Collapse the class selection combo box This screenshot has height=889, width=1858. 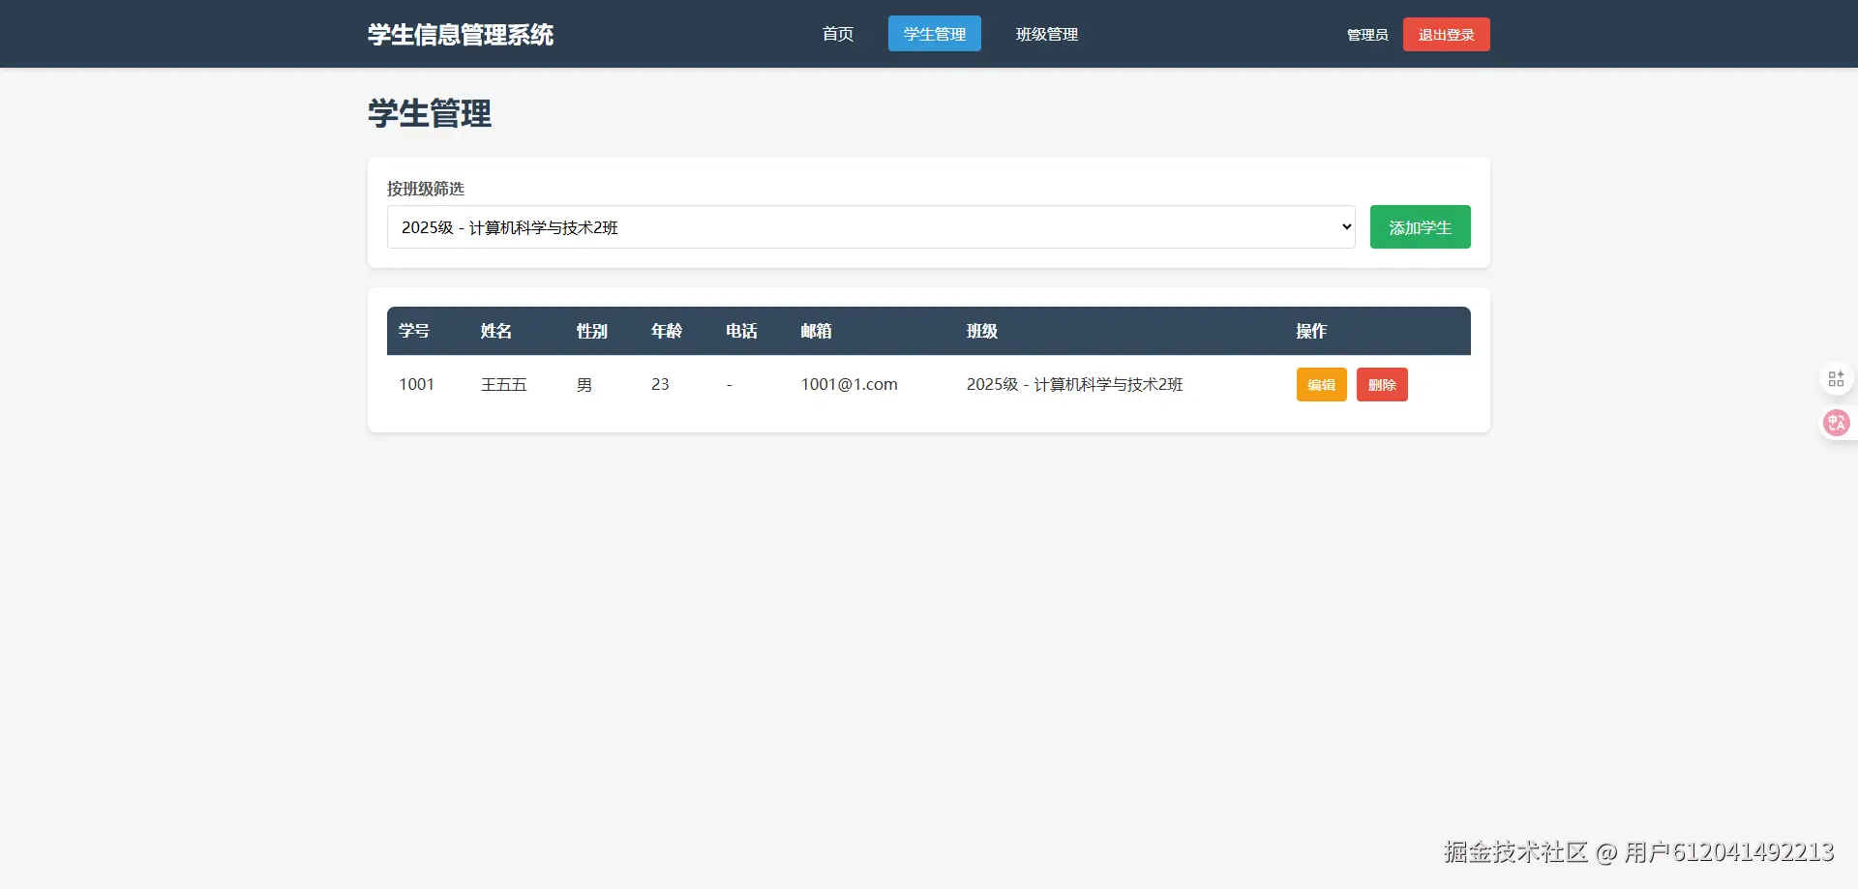point(871,226)
